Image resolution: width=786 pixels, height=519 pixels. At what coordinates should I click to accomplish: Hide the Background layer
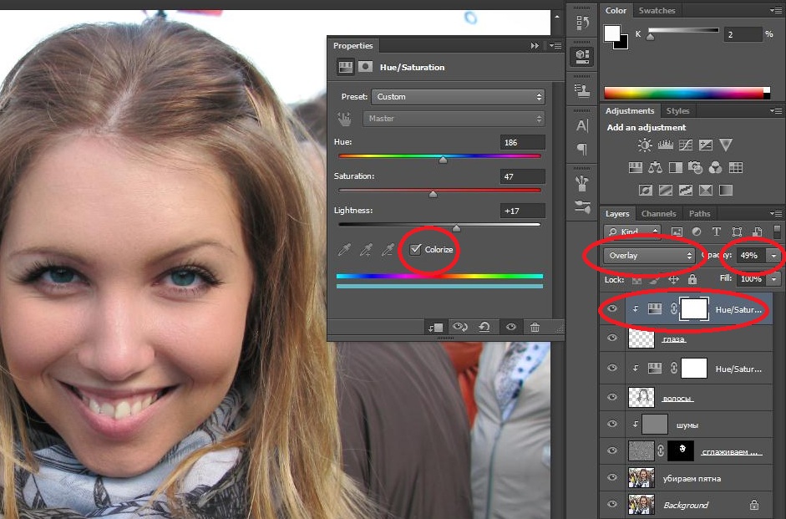tap(612, 504)
